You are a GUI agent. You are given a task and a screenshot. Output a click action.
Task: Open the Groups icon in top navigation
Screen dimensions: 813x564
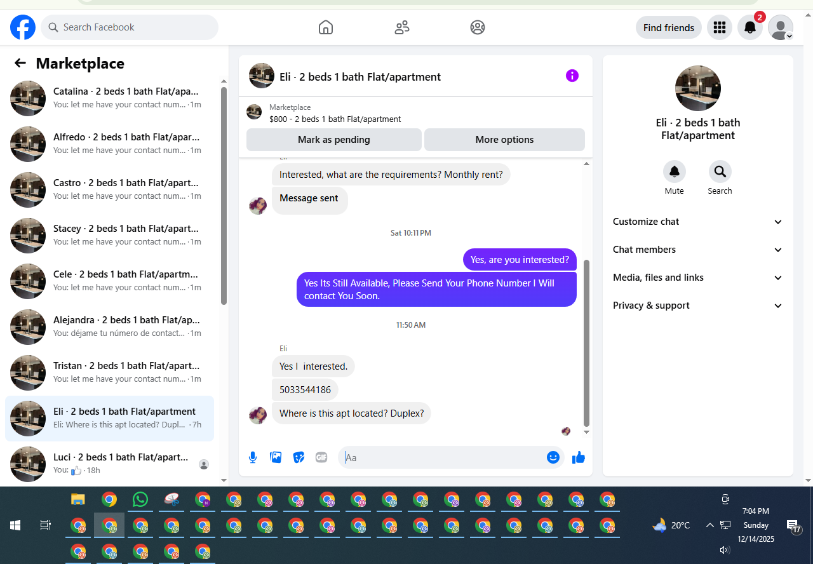(x=478, y=27)
